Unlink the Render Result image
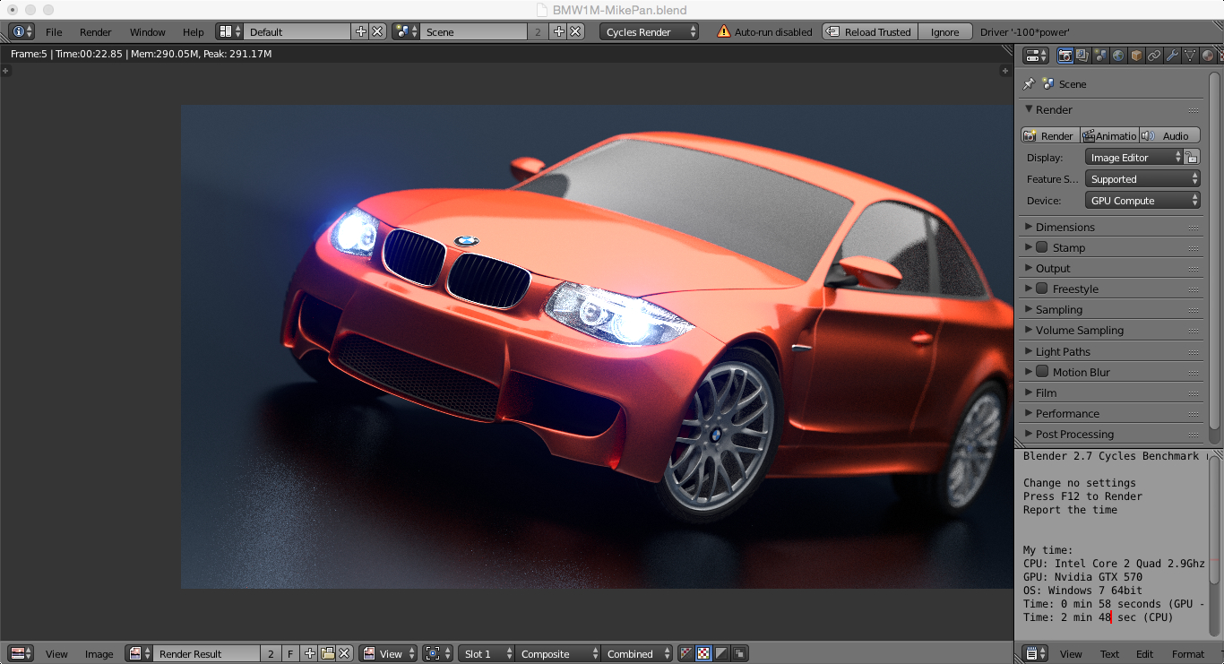 tap(344, 653)
